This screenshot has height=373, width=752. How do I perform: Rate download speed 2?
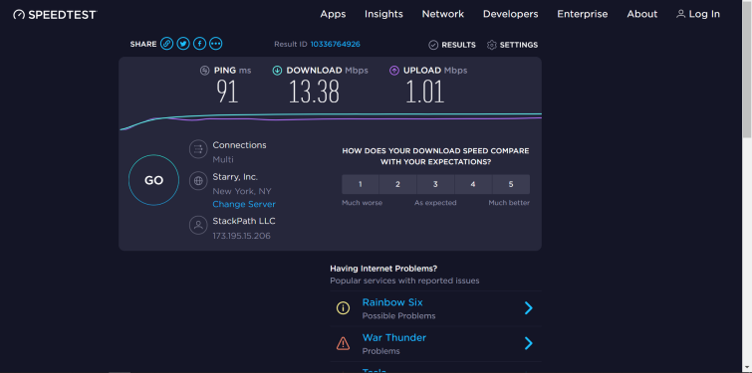(397, 184)
